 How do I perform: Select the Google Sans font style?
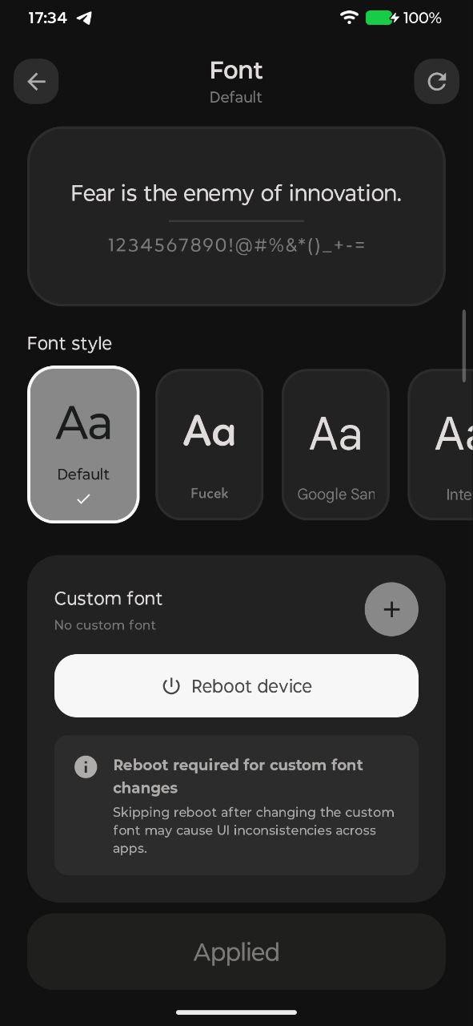coord(335,444)
